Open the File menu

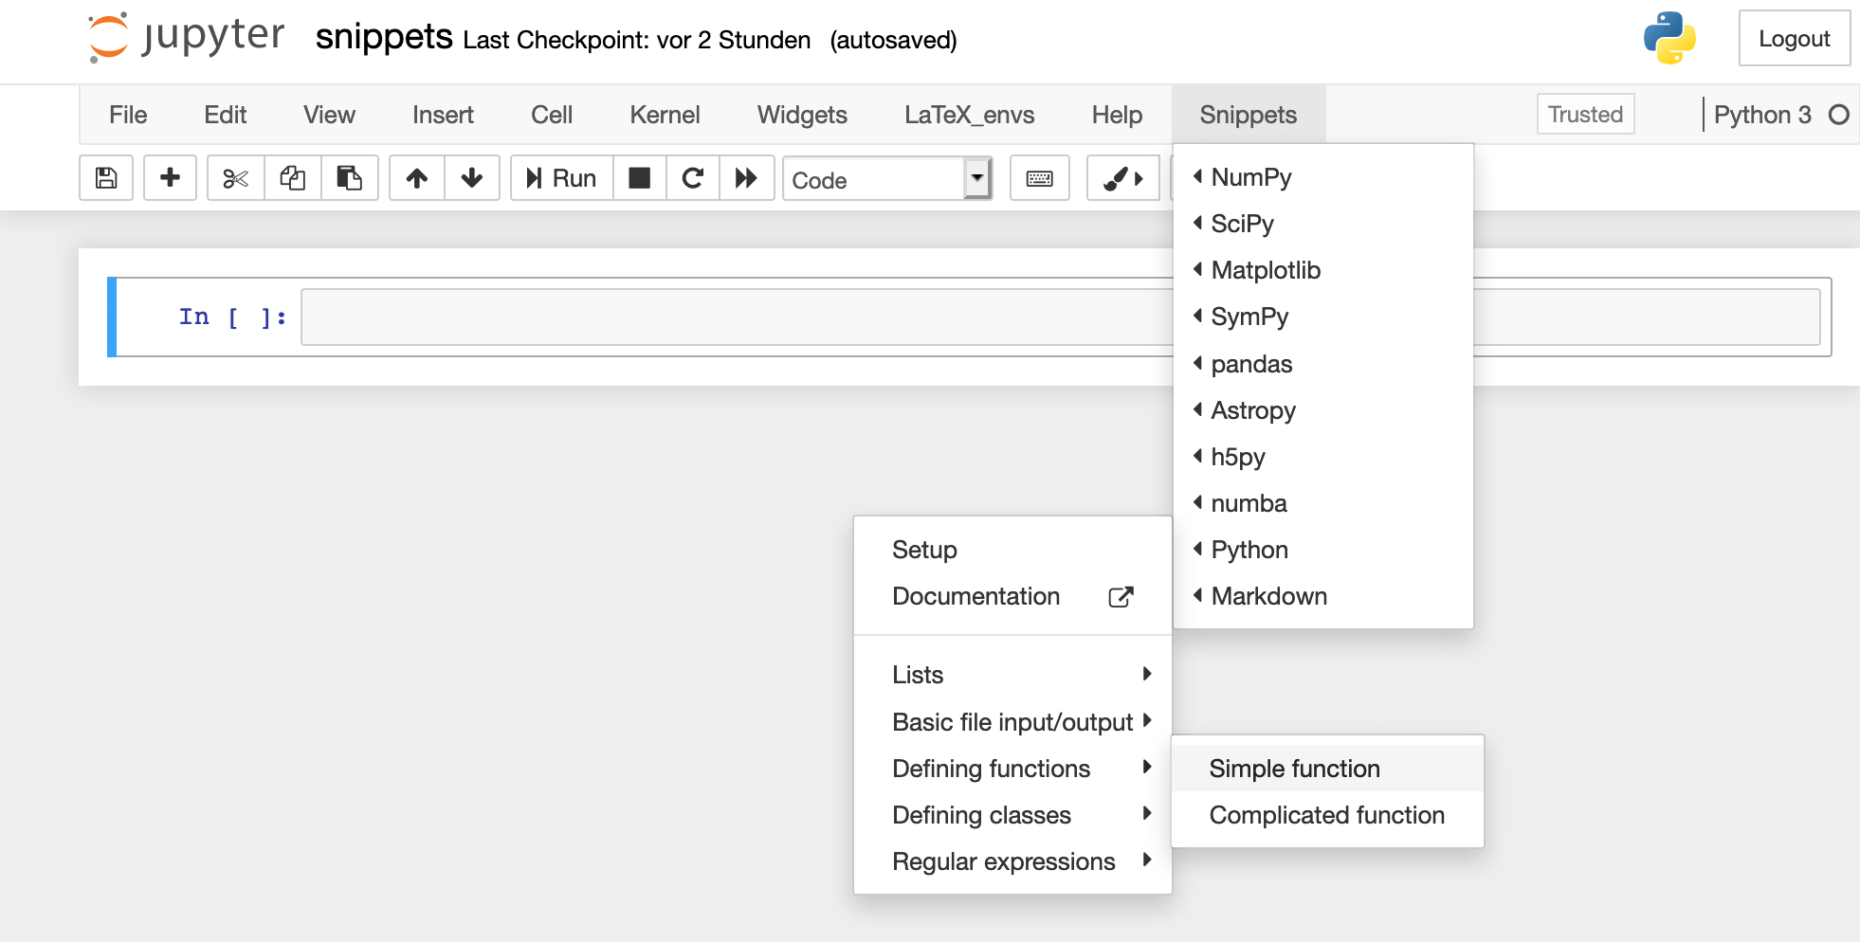click(128, 115)
